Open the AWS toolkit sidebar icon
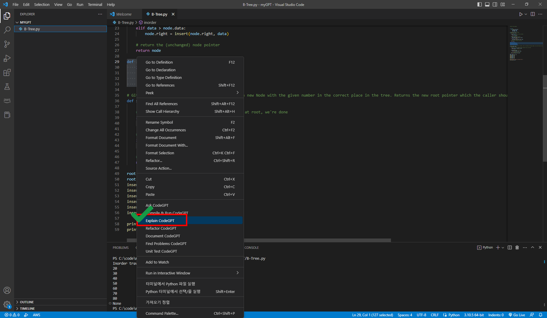547x318 pixels. [x=7, y=100]
